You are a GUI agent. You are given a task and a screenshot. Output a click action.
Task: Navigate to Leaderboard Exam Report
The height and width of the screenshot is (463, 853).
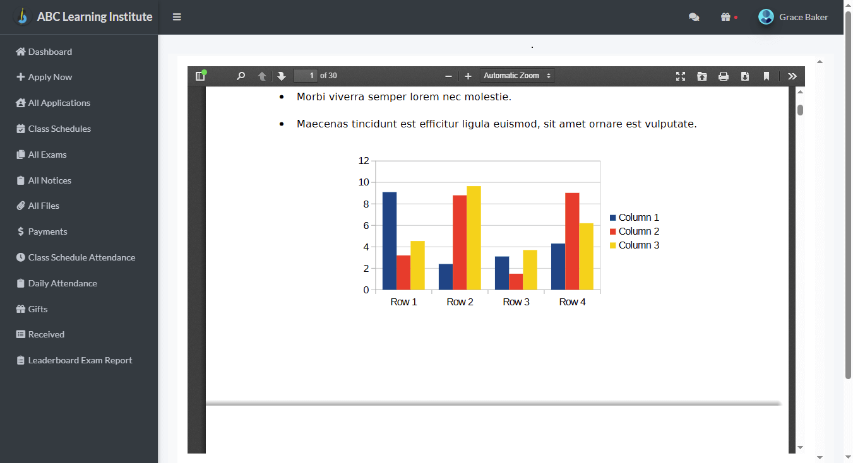point(80,360)
